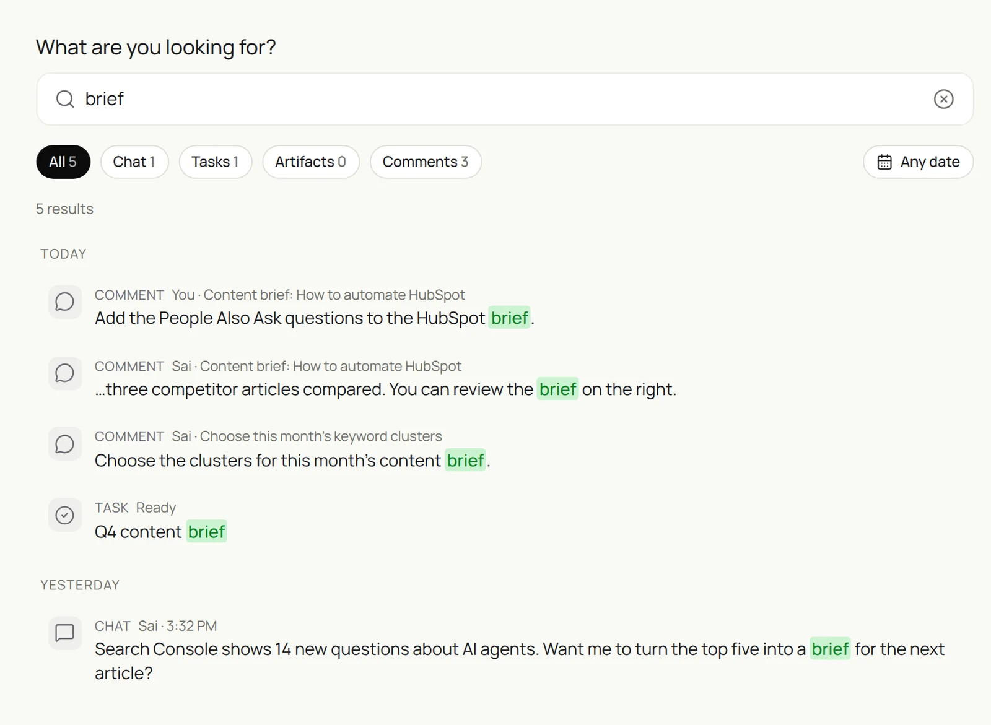Switch to the Chat 1 filter

tap(134, 162)
